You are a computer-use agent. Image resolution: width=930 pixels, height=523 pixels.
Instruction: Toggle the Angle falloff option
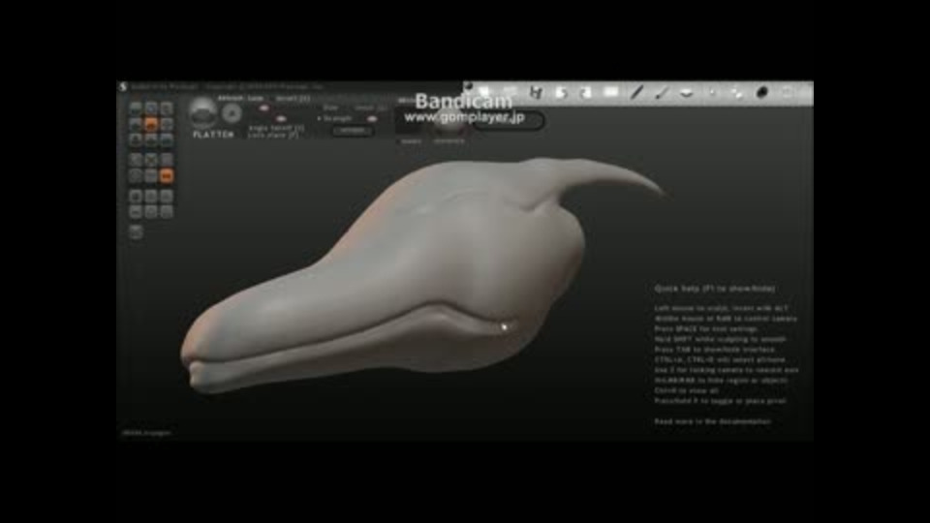[x=276, y=128]
